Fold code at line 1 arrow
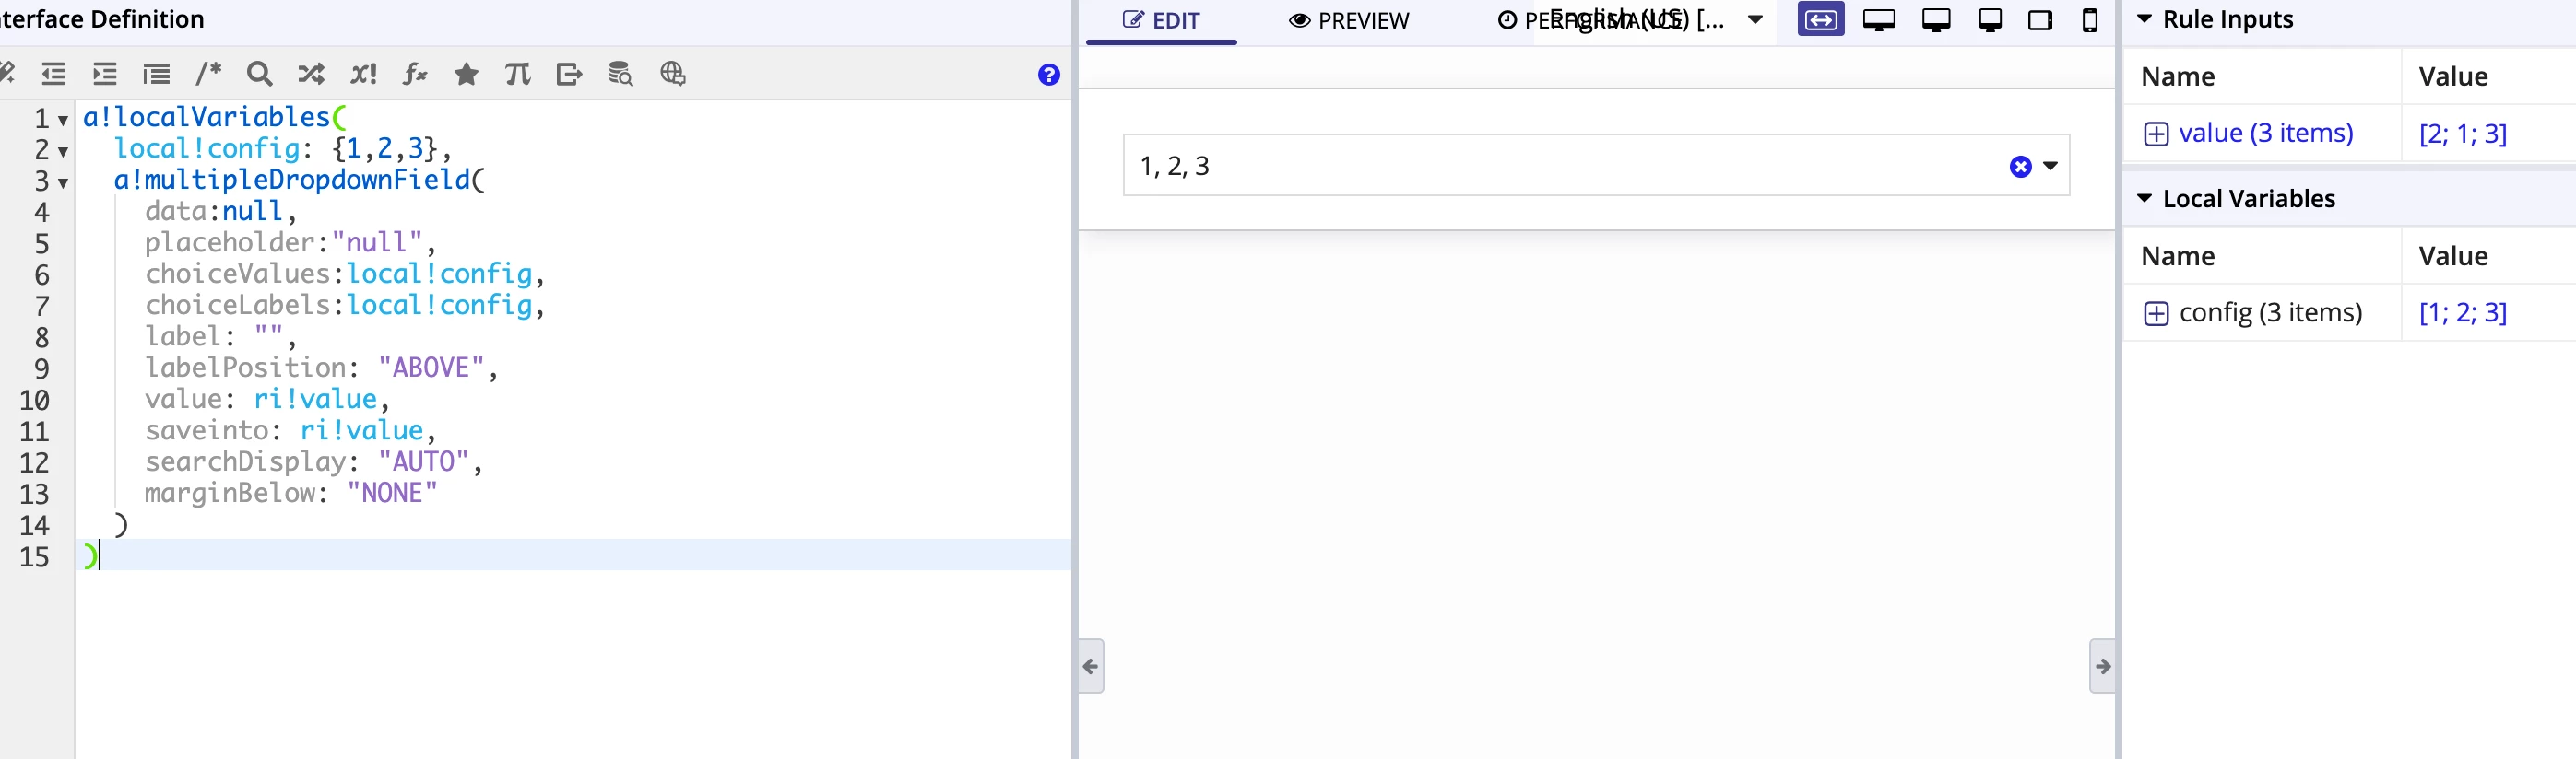Image resolution: width=2576 pixels, height=759 pixels. [63, 121]
